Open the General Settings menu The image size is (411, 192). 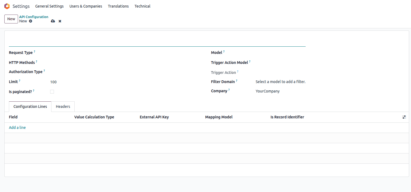[x=49, y=6]
